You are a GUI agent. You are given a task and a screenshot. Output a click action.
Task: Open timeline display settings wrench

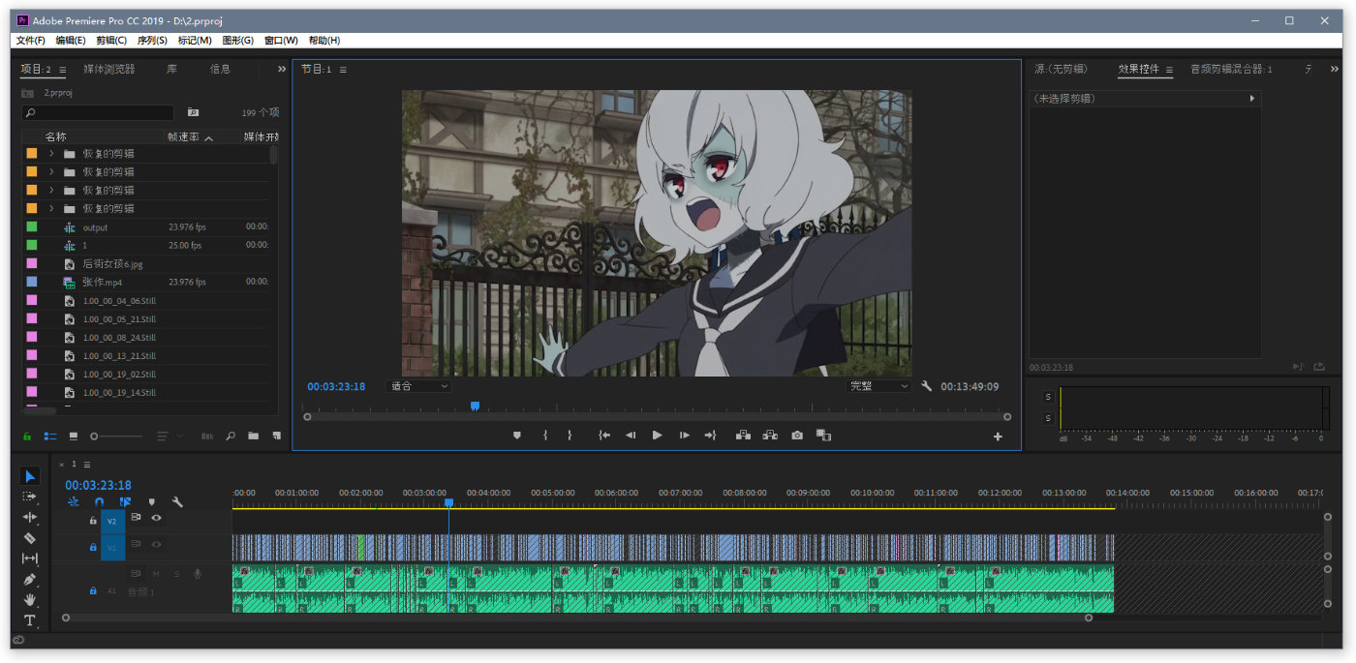point(177,502)
